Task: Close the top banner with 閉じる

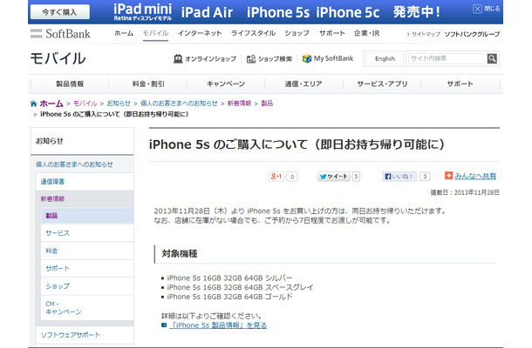Action: [x=486, y=9]
